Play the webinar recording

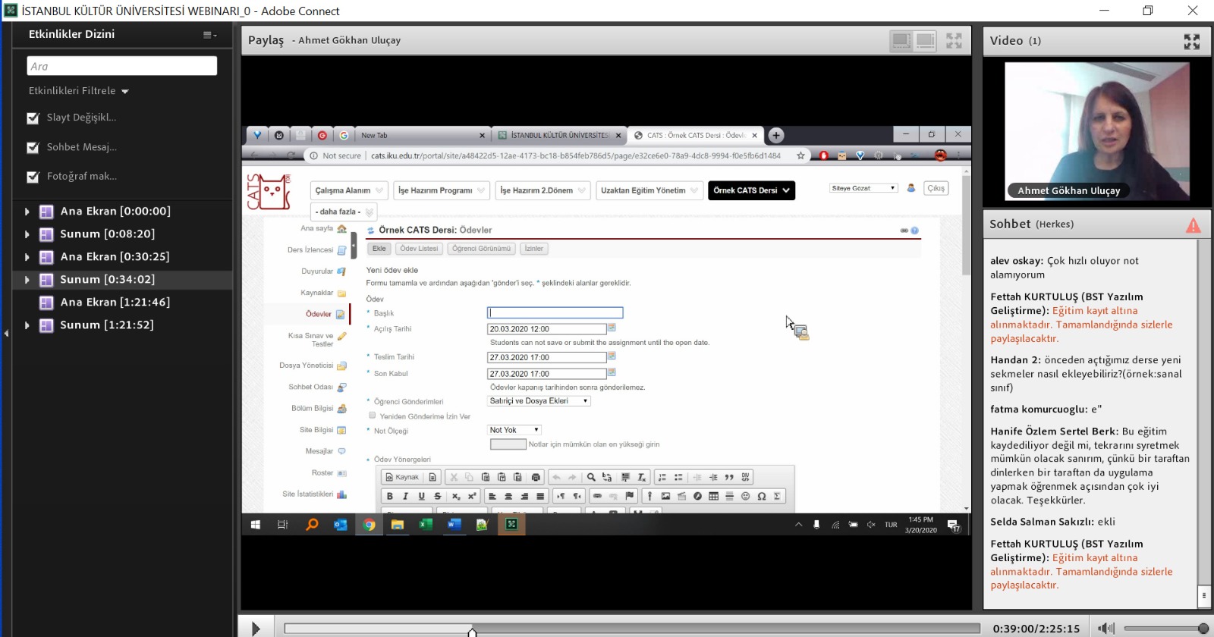click(256, 628)
